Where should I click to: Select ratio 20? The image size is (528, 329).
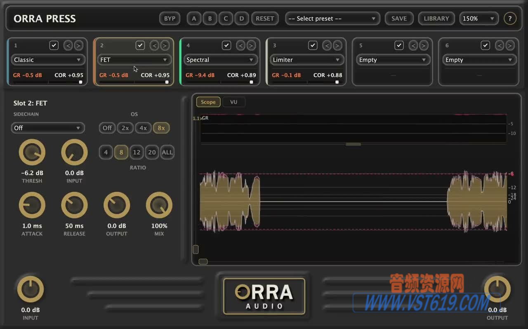click(x=152, y=152)
